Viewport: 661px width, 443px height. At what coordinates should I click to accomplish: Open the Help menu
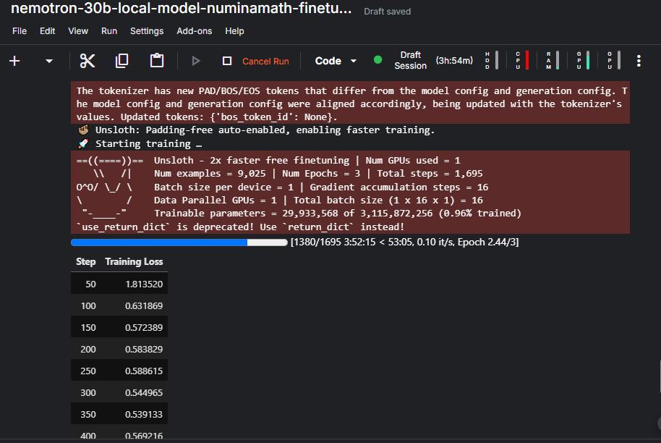pyautogui.click(x=234, y=31)
